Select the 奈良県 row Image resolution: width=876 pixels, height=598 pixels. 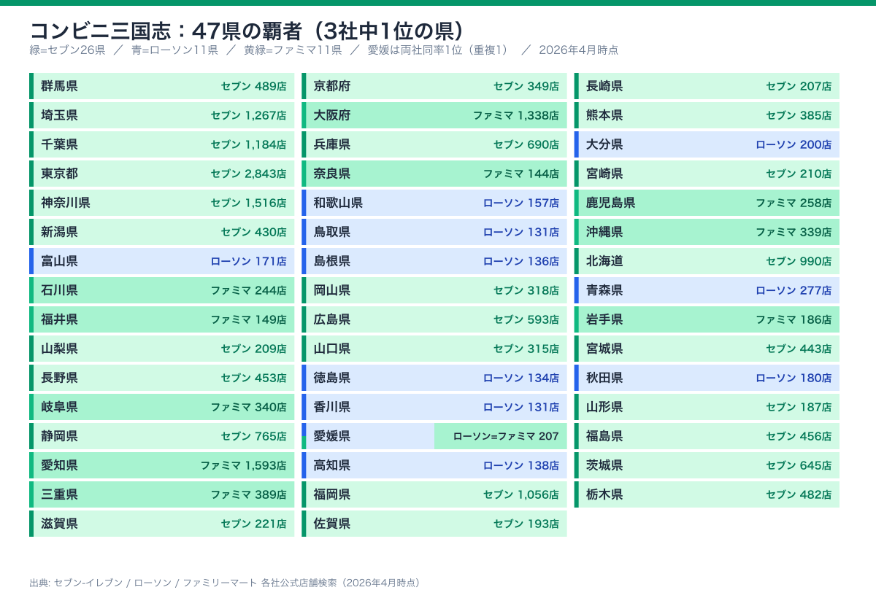(434, 174)
